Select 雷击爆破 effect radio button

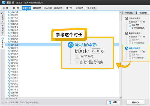click(x=9, y=57)
